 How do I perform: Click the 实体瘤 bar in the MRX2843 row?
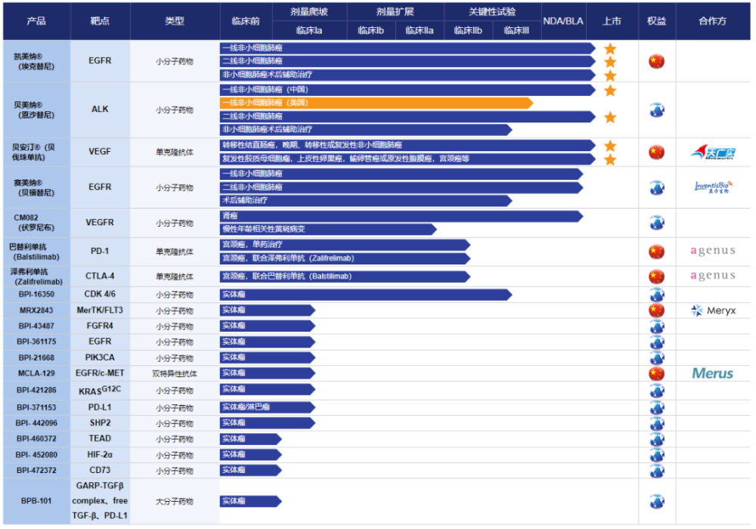point(268,310)
